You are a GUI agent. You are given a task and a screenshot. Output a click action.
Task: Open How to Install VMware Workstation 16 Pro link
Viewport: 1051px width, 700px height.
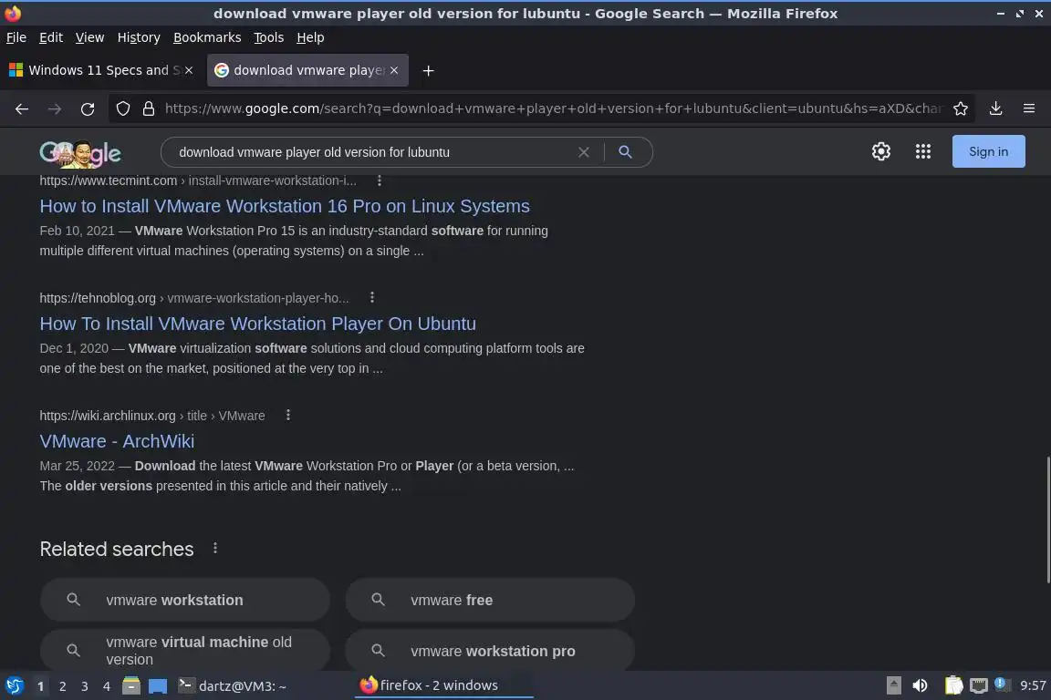click(x=285, y=206)
